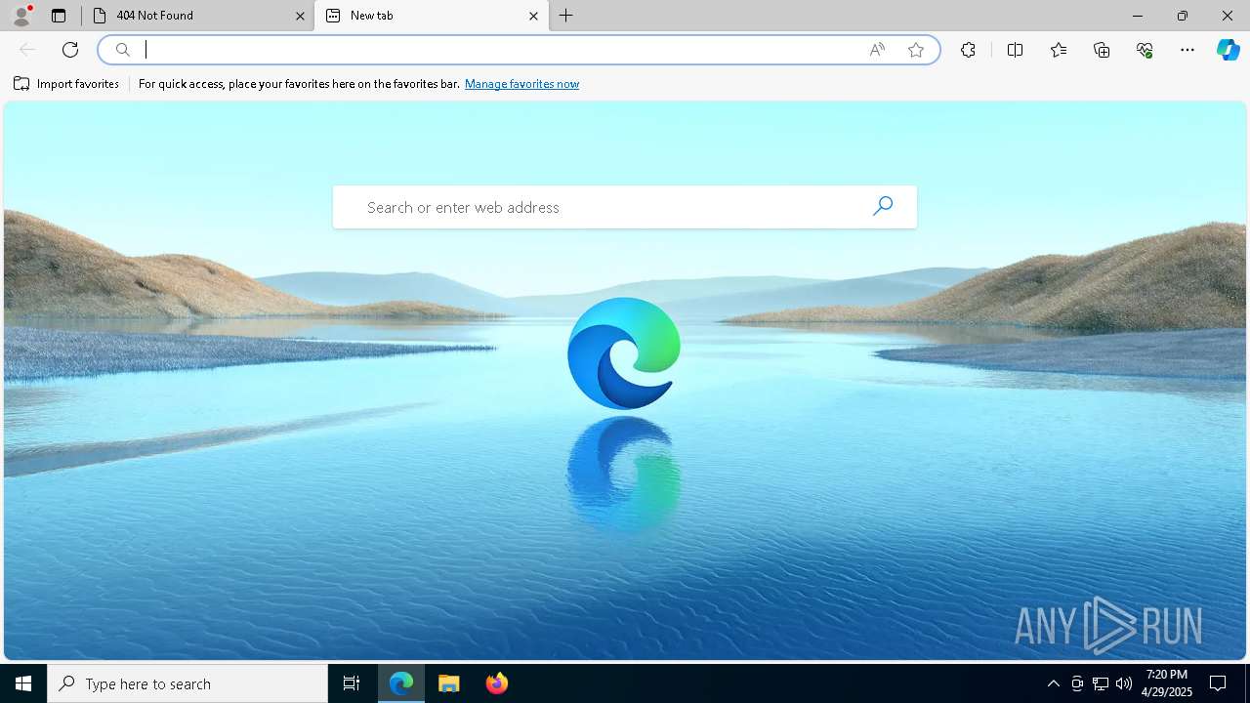Image resolution: width=1250 pixels, height=703 pixels.
Task: Click Import favorites
Action: (66, 84)
